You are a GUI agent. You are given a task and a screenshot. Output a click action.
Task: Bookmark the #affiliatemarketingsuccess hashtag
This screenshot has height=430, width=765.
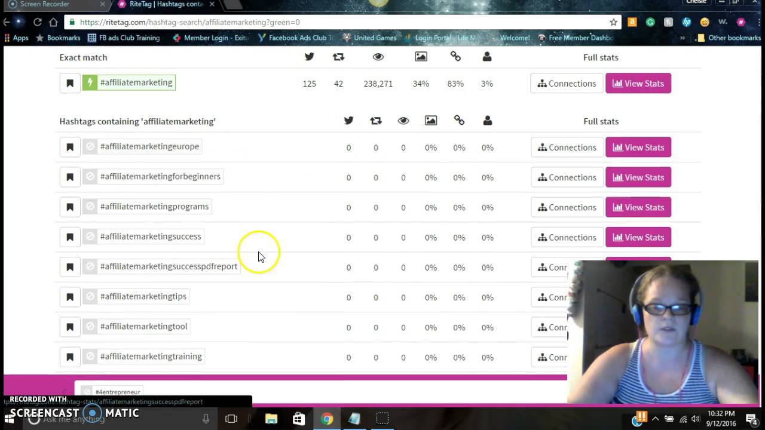pyautogui.click(x=70, y=237)
